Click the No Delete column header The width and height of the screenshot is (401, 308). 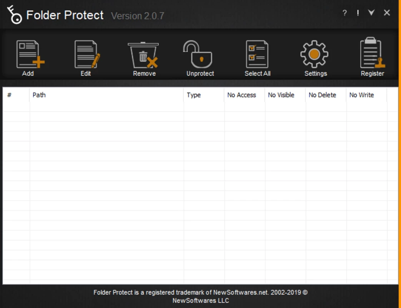326,95
